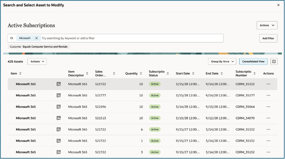Select Microsoft 365 item in order 521596 row

26,107
